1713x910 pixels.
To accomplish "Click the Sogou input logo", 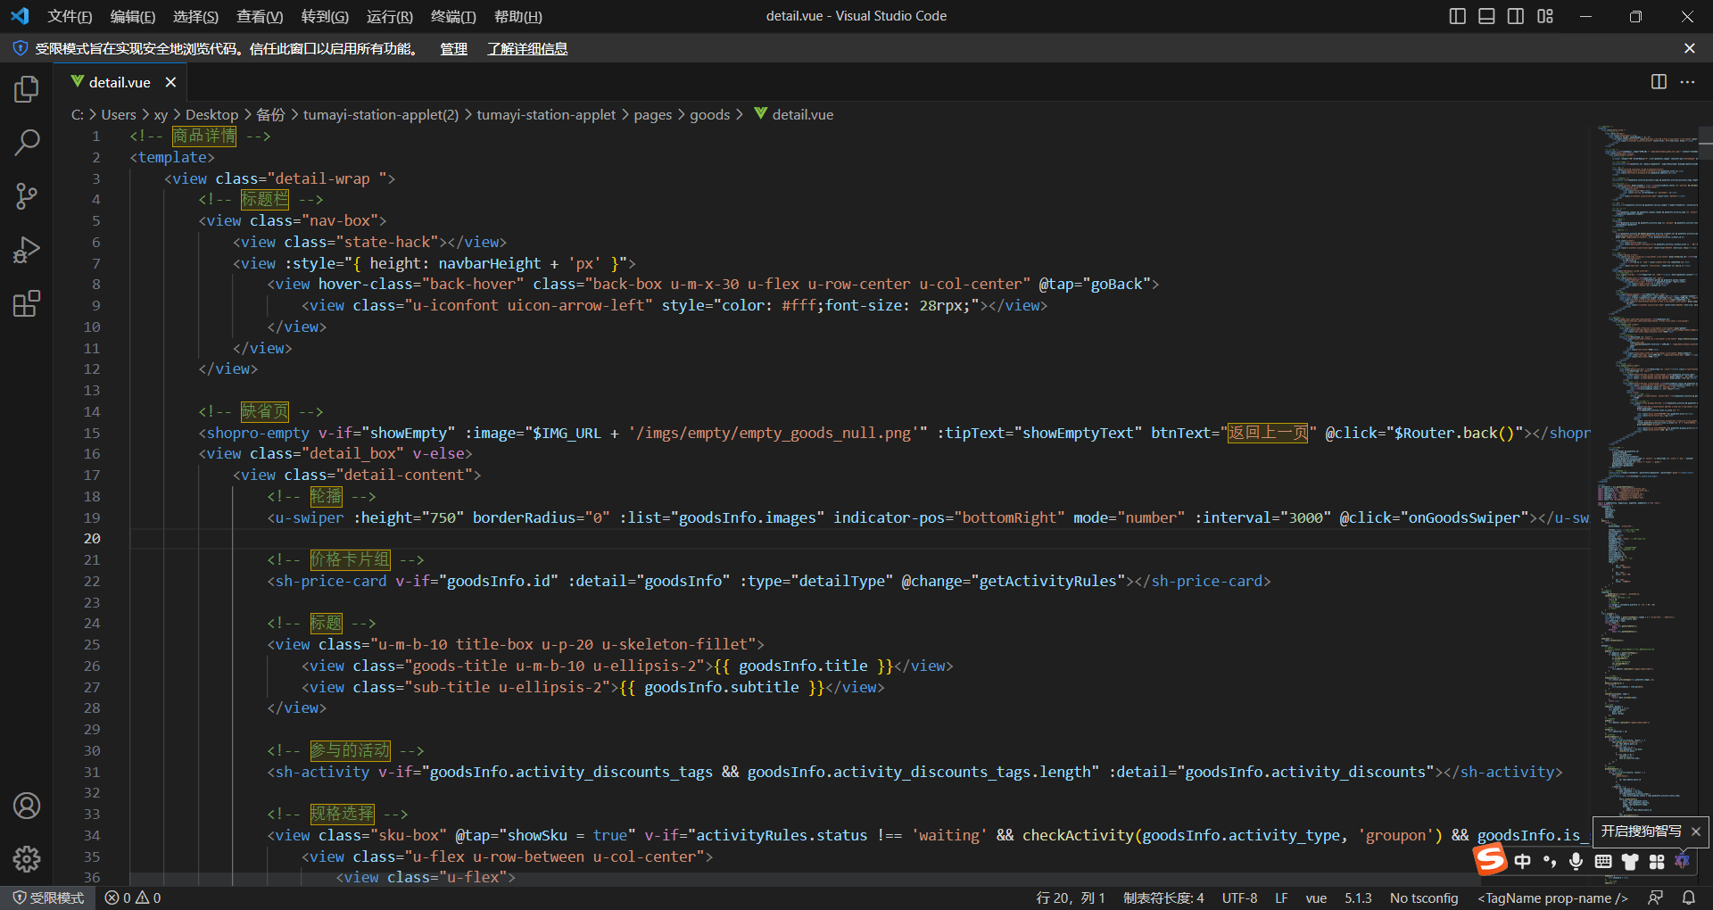I will (1489, 860).
